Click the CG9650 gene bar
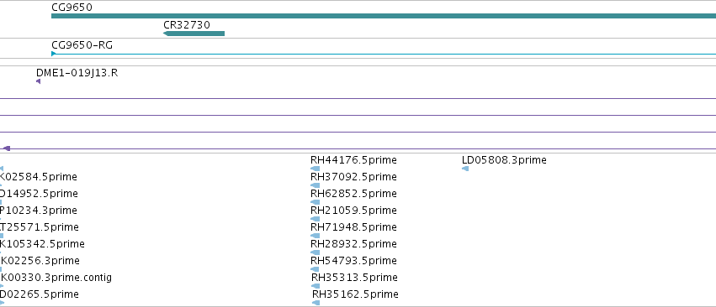This screenshot has width=716, height=307. [x=384, y=16]
